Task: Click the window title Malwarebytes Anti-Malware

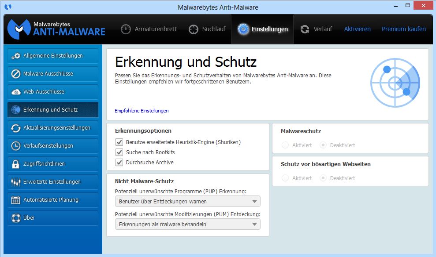Action: pos(218,7)
